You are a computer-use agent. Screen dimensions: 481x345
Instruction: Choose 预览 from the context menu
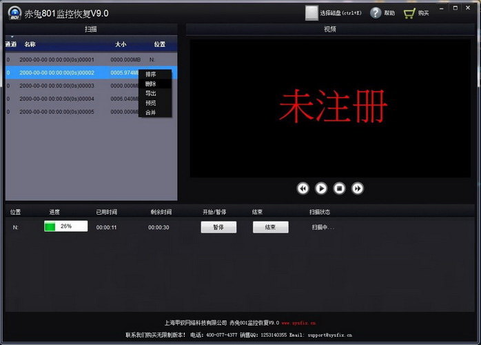click(155, 103)
